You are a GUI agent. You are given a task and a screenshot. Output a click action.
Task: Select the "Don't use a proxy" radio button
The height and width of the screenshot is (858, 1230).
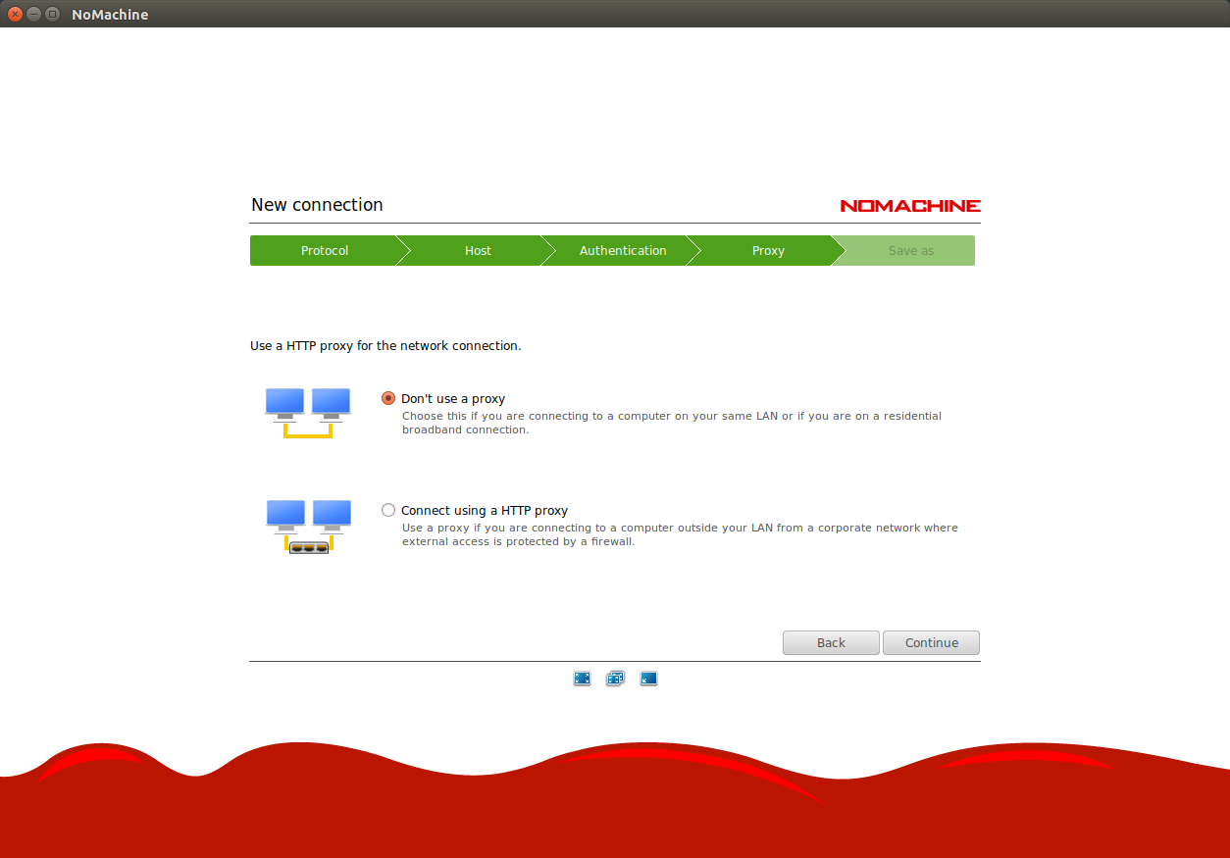click(388, 399)
